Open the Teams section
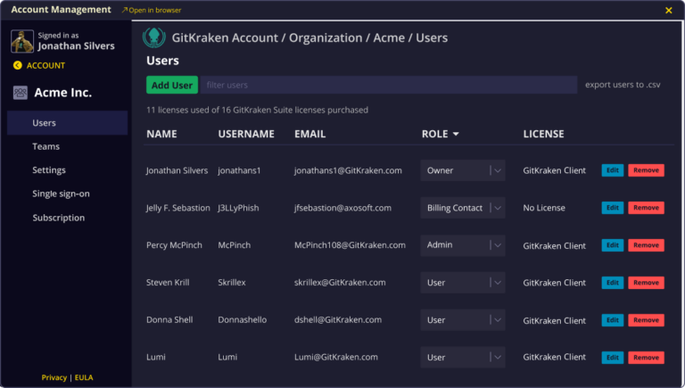This screenshot has height=388, width=685. coord(45,146)
